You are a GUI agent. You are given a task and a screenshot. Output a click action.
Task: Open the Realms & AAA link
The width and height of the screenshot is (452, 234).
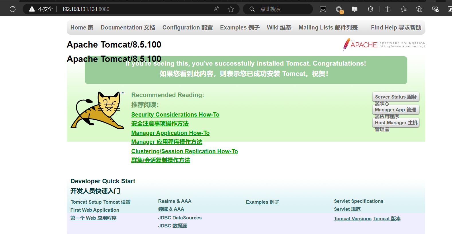pyautogui.click(x=175, y=201)
